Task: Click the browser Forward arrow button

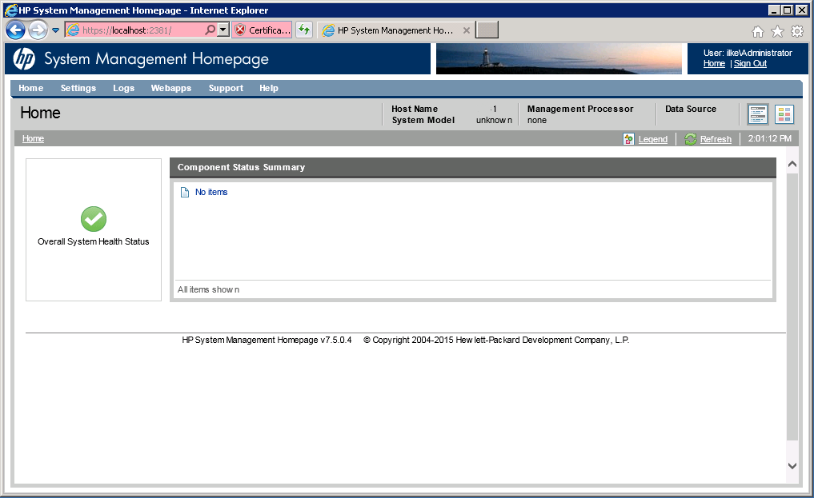Action: coord(38,30)
